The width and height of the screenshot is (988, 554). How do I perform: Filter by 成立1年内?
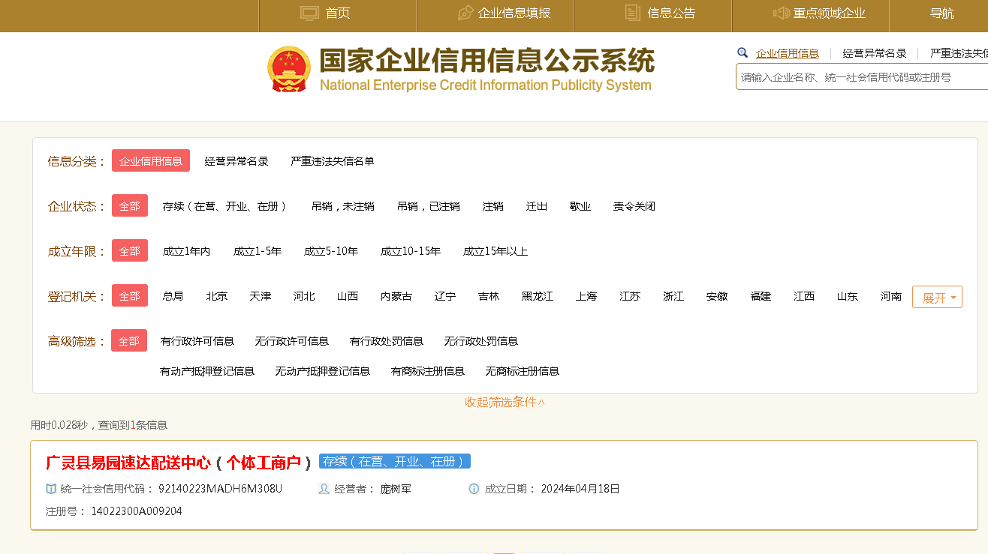click(x=187, y=251)
